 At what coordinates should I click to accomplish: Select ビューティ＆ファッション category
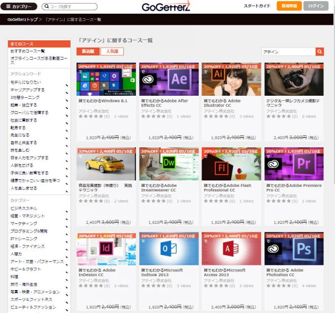[x=33, y=307]
